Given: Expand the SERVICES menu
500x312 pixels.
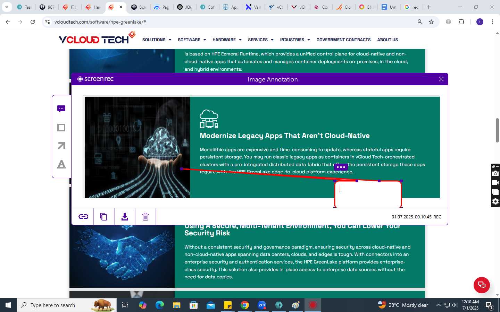Looking at the screenshot, I should [x=260, y=40].
